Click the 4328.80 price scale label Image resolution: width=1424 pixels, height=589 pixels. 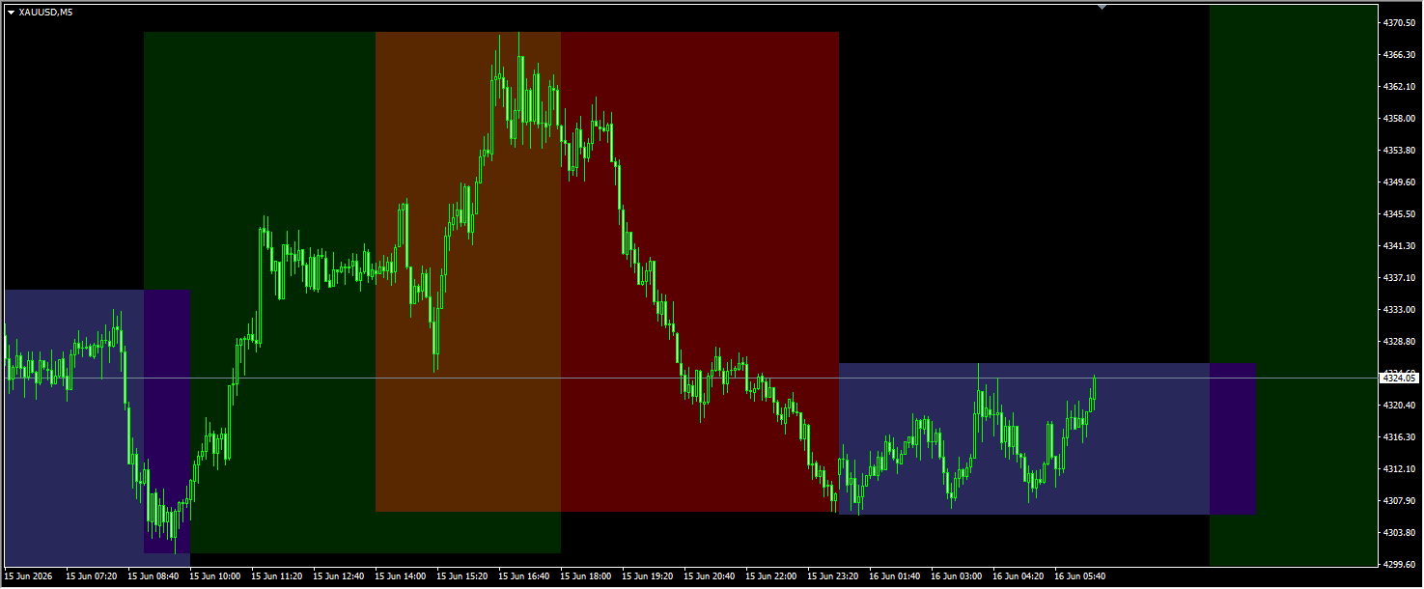point(1398,341)
